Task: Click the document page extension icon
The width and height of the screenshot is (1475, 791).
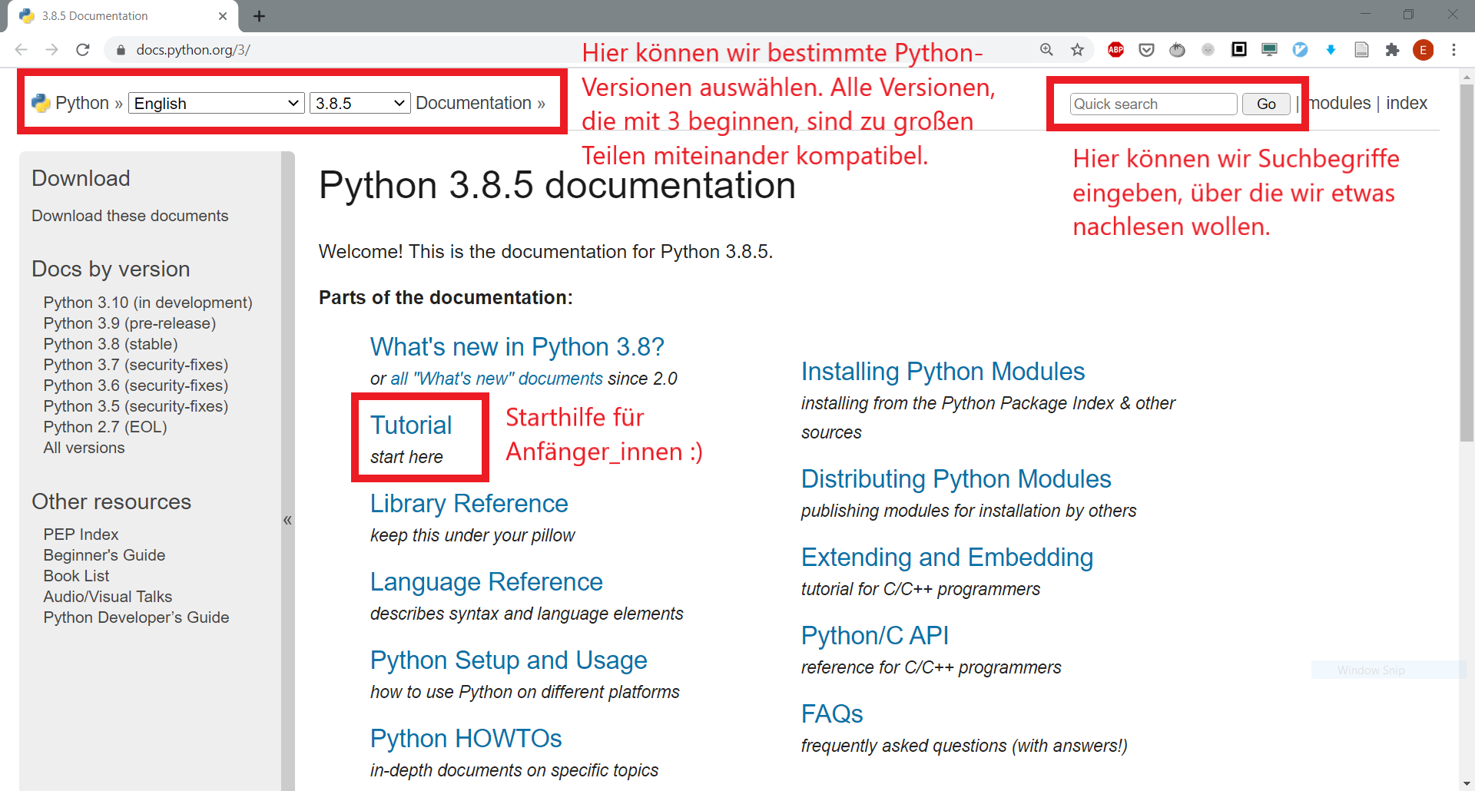Action: point(1361,50)
